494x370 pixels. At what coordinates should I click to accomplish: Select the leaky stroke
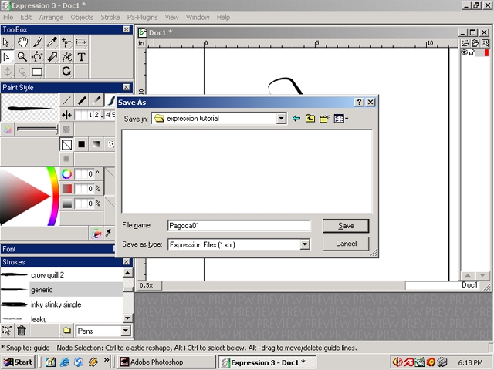coord(62,318)
